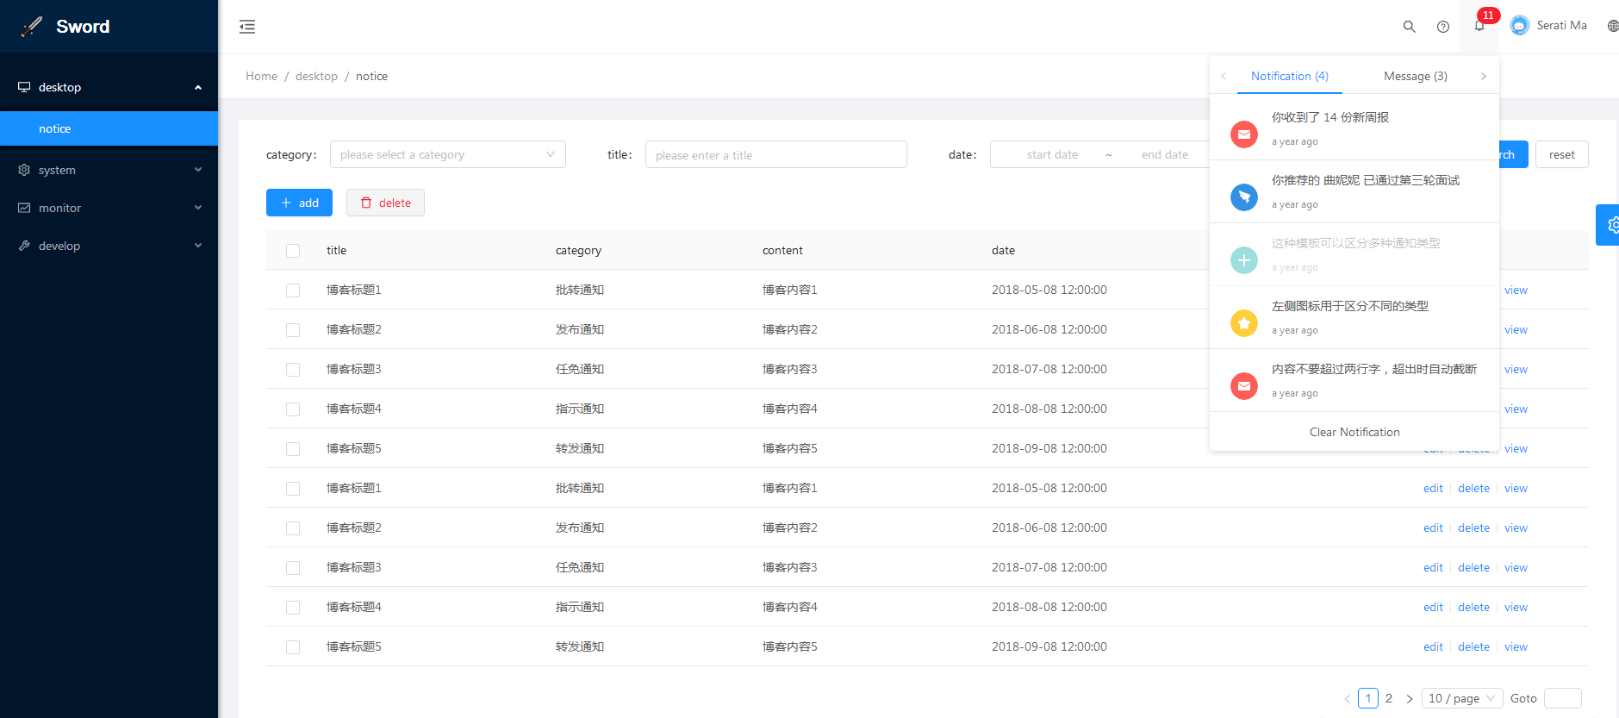Expand the monitor sidebar menu
This screenshot has height=718, width=1619.
[109, 208]
